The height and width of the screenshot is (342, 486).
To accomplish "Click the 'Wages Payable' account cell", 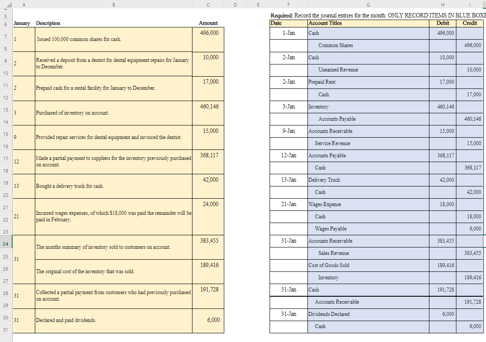I will pos(368,229).
